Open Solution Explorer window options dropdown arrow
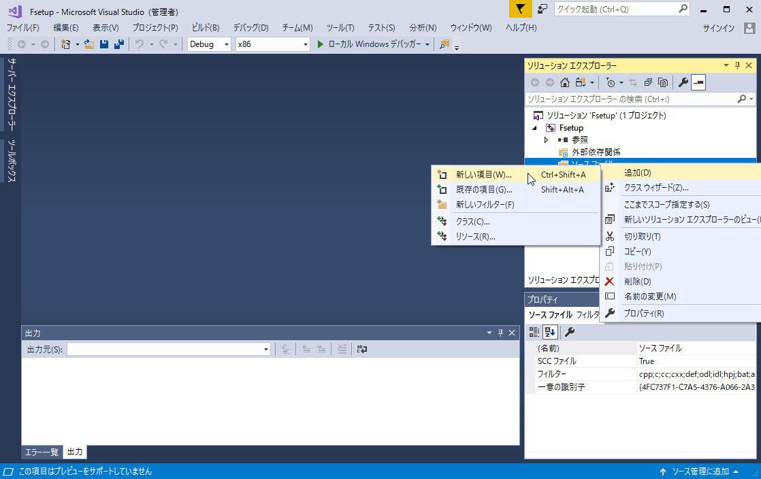The image size is (761, 479). pyautogui.click(x=726, y=65)
